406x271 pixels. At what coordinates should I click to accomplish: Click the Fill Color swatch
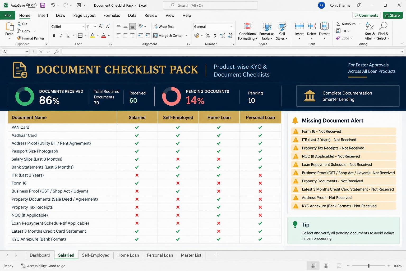click(93, 35)
